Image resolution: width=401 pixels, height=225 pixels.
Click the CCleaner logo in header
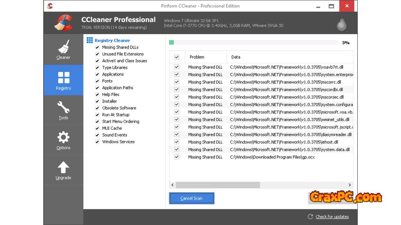(x=64, y=23)
